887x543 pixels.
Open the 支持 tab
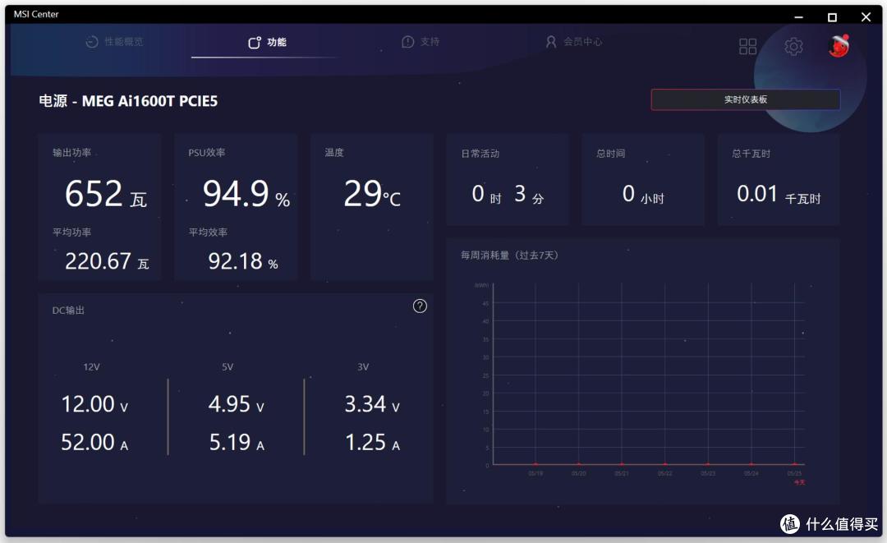[421, 42]
